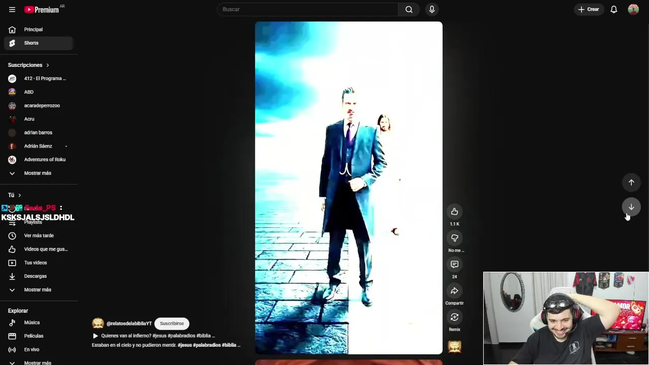Viewport: 649px width, 365px height.
Task: Like the short with thumbs up
Action: (454, 211)
